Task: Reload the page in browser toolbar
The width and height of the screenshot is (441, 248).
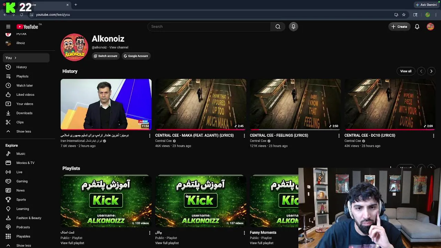Action: pos(21,15)
